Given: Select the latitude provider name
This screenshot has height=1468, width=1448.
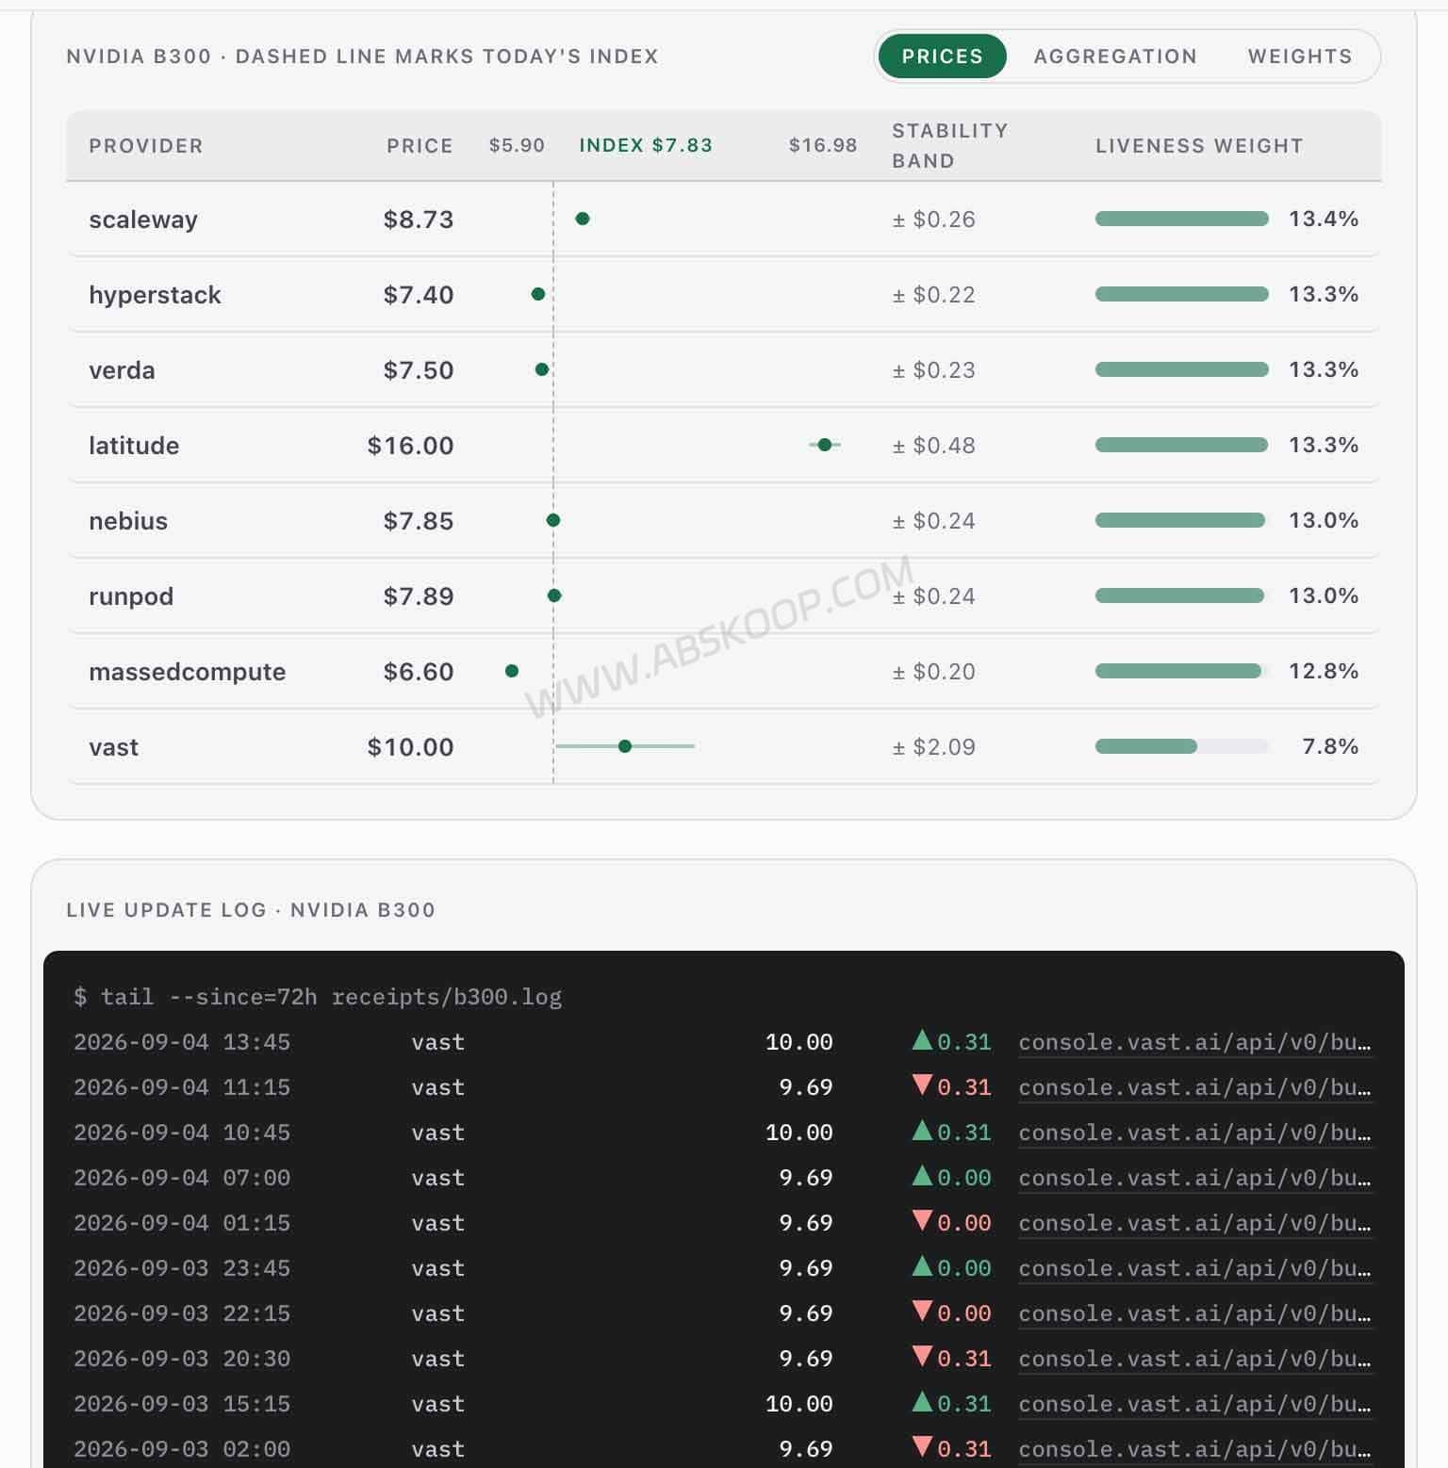Looking at the screenshot, I should tap(134, 446).
